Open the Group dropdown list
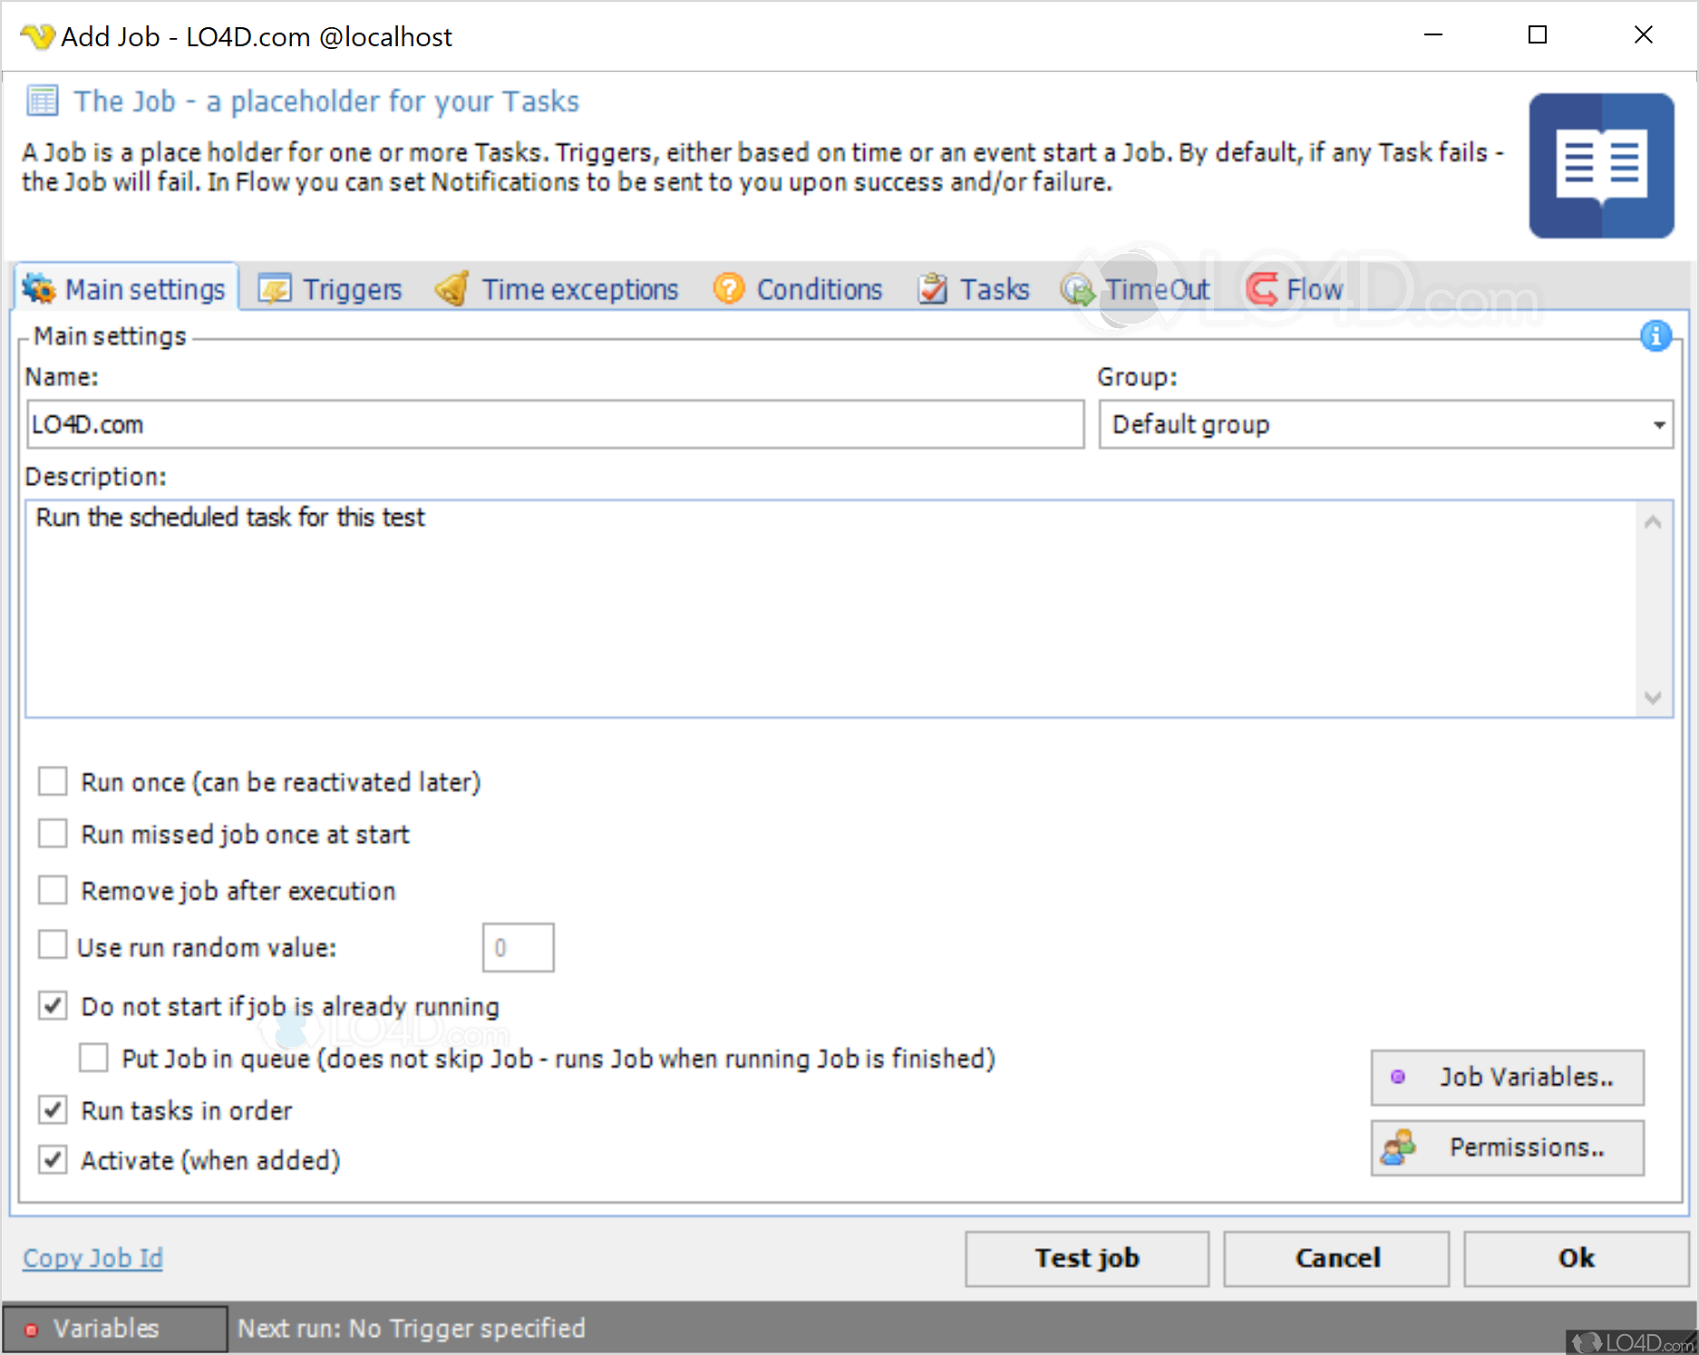1699x1355 pixels. (x=1658, y=424)
